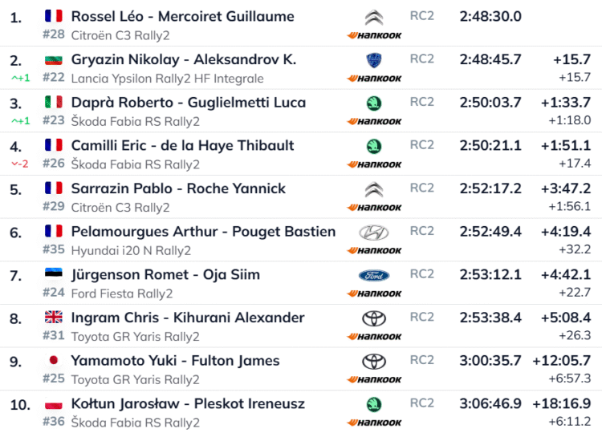
Task: Click the Hyundai logo in Pelamourgues' row
Action: (374, 233)
